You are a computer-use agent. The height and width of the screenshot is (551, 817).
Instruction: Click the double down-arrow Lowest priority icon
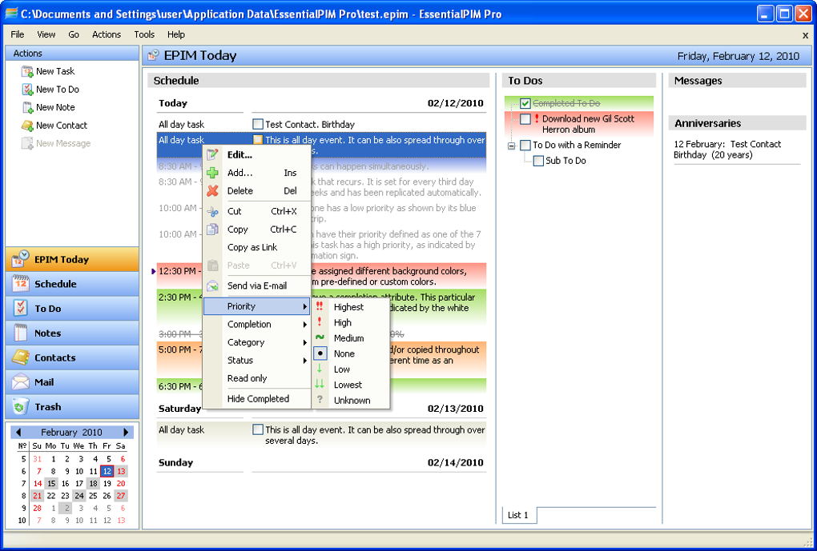point(320,385)
